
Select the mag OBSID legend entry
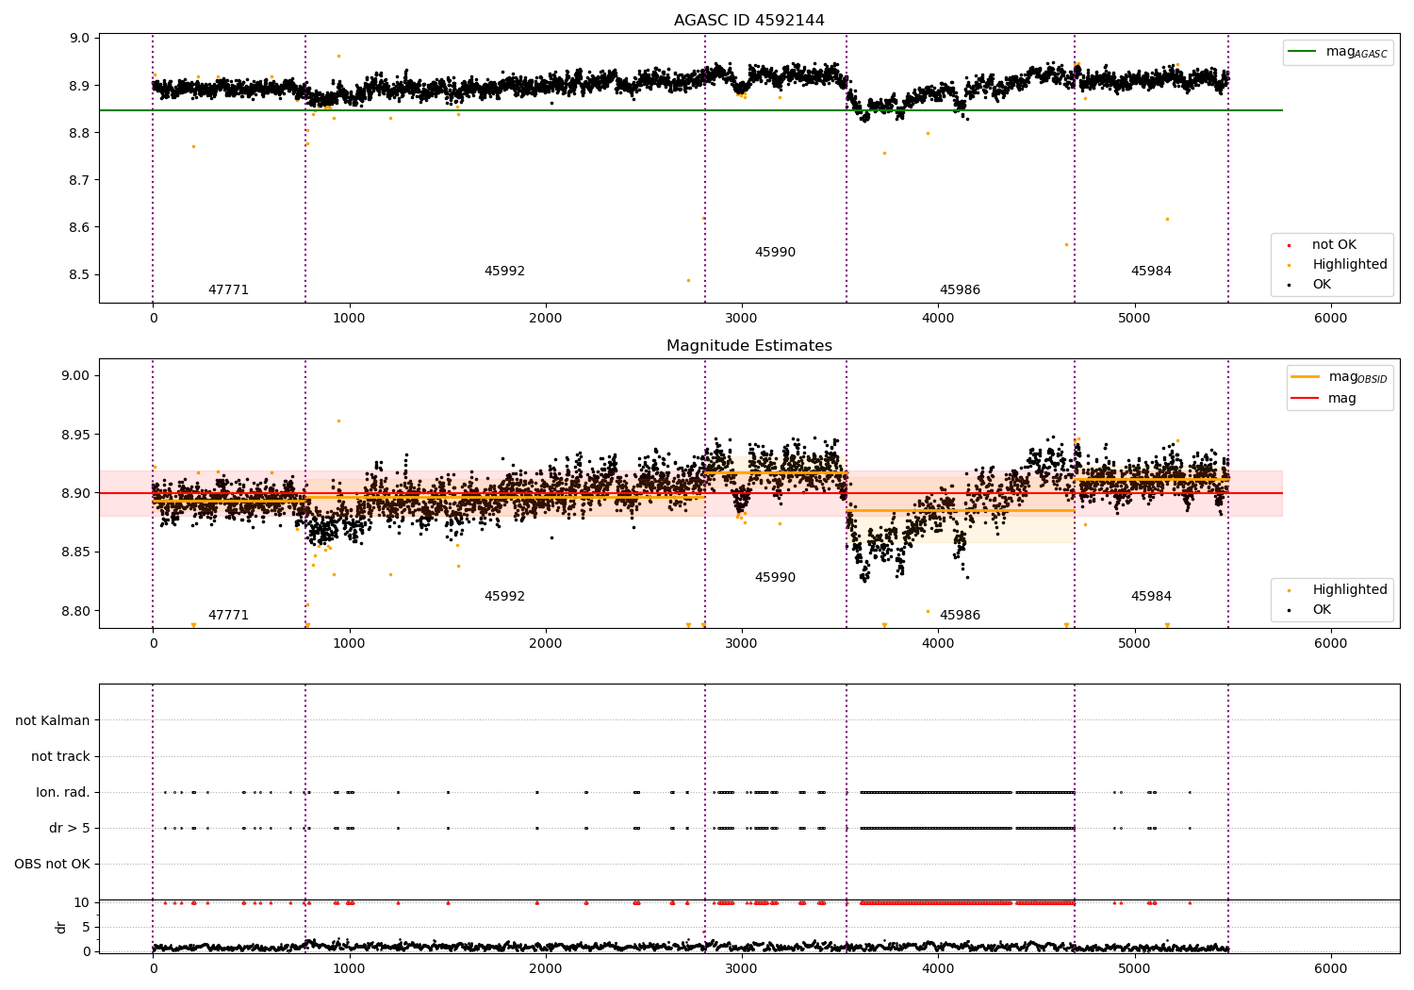point(1340,377)
